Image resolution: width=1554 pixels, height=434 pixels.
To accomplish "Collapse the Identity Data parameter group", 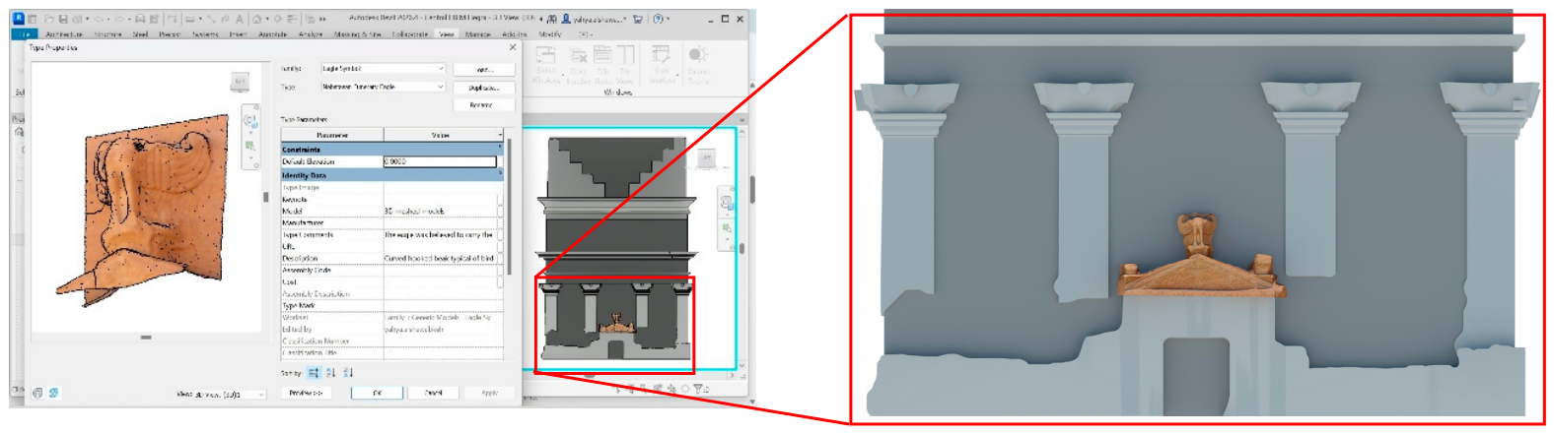I will pos(500,172).
